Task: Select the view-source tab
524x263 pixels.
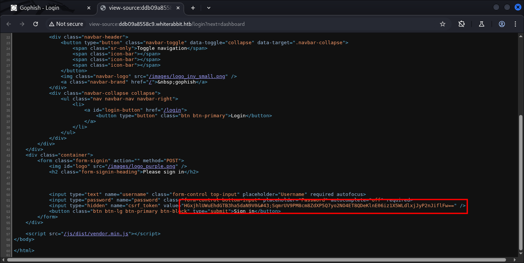Action: (x=140, y=8)
